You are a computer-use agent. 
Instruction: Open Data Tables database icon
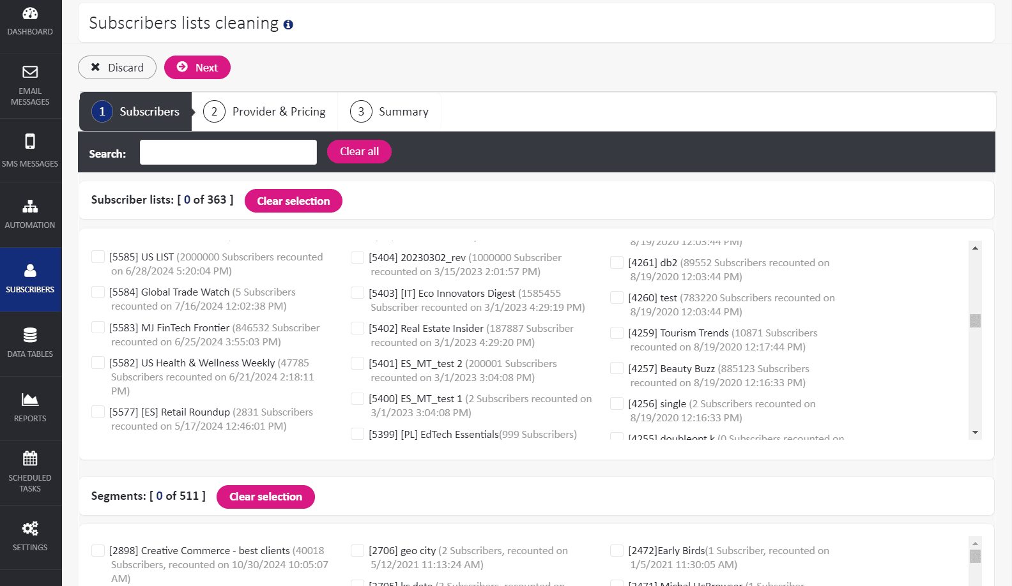pyautogui.click(x=30, y=335)
